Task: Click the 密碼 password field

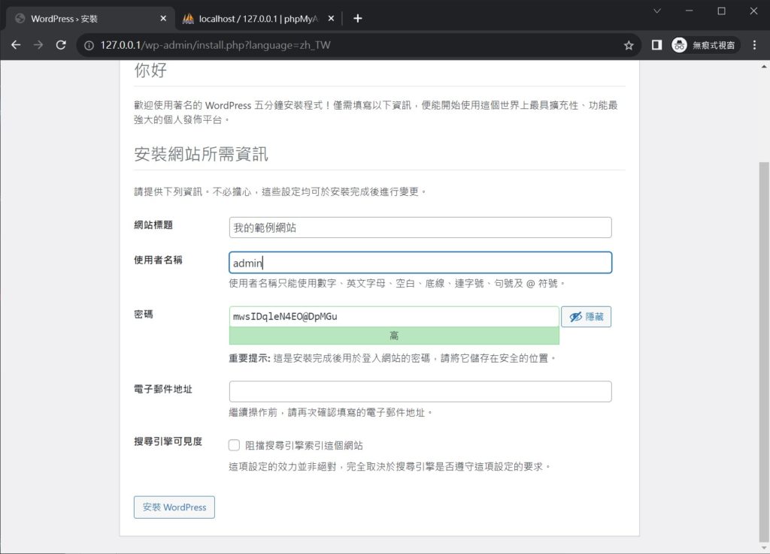Action: tap(394, 317)
